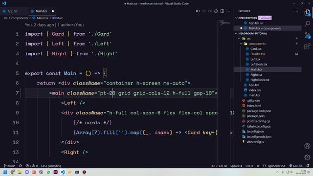Click the Ln 7, Col 30 status item

[220, 166]
